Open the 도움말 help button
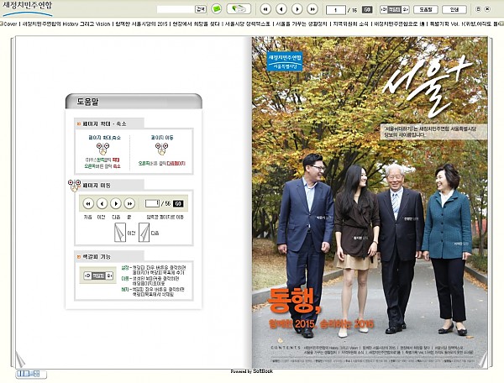 [426, 9]
